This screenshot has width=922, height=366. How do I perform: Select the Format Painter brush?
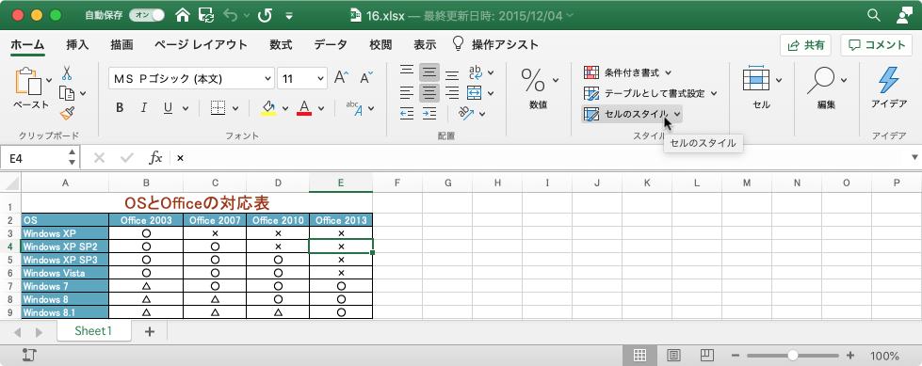coord(67,112)
